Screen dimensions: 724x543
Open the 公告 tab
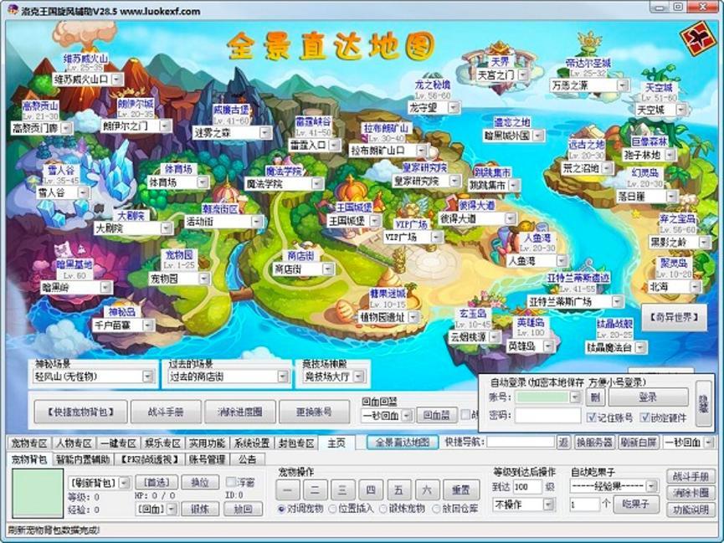[x=248, y=459]
